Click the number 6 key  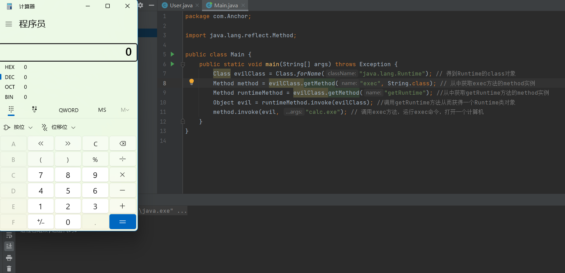pyautogui.click(x=95, y=190)
